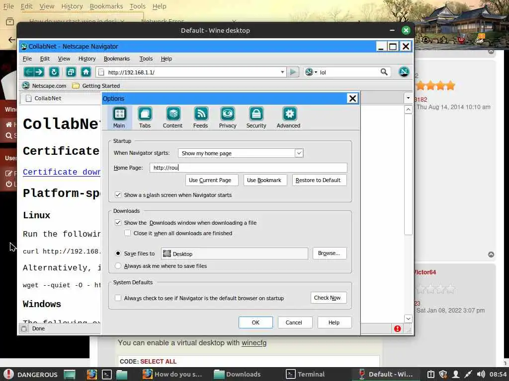
Task: Click the New Tab icon in Netscape toolbar
Action: 71,72
